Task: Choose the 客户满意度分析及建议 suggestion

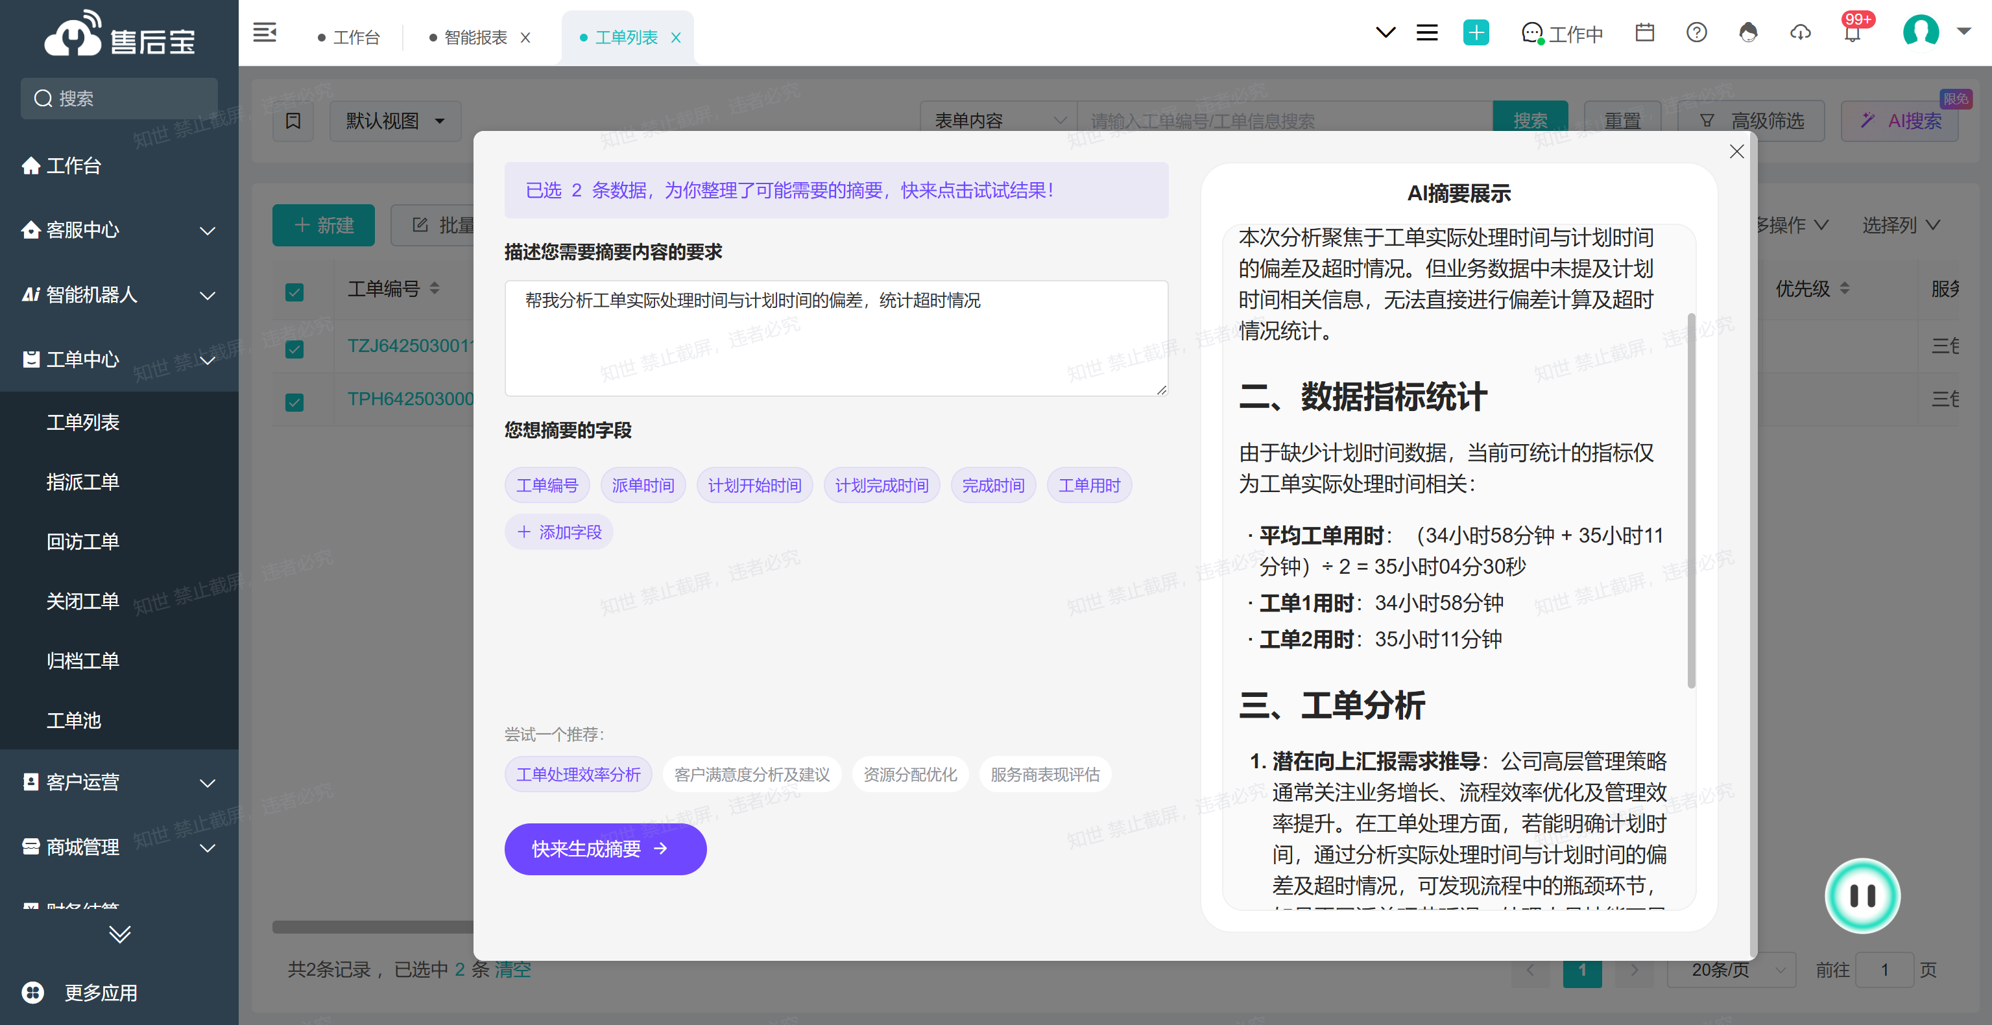Action: click(x=752, y=775)
